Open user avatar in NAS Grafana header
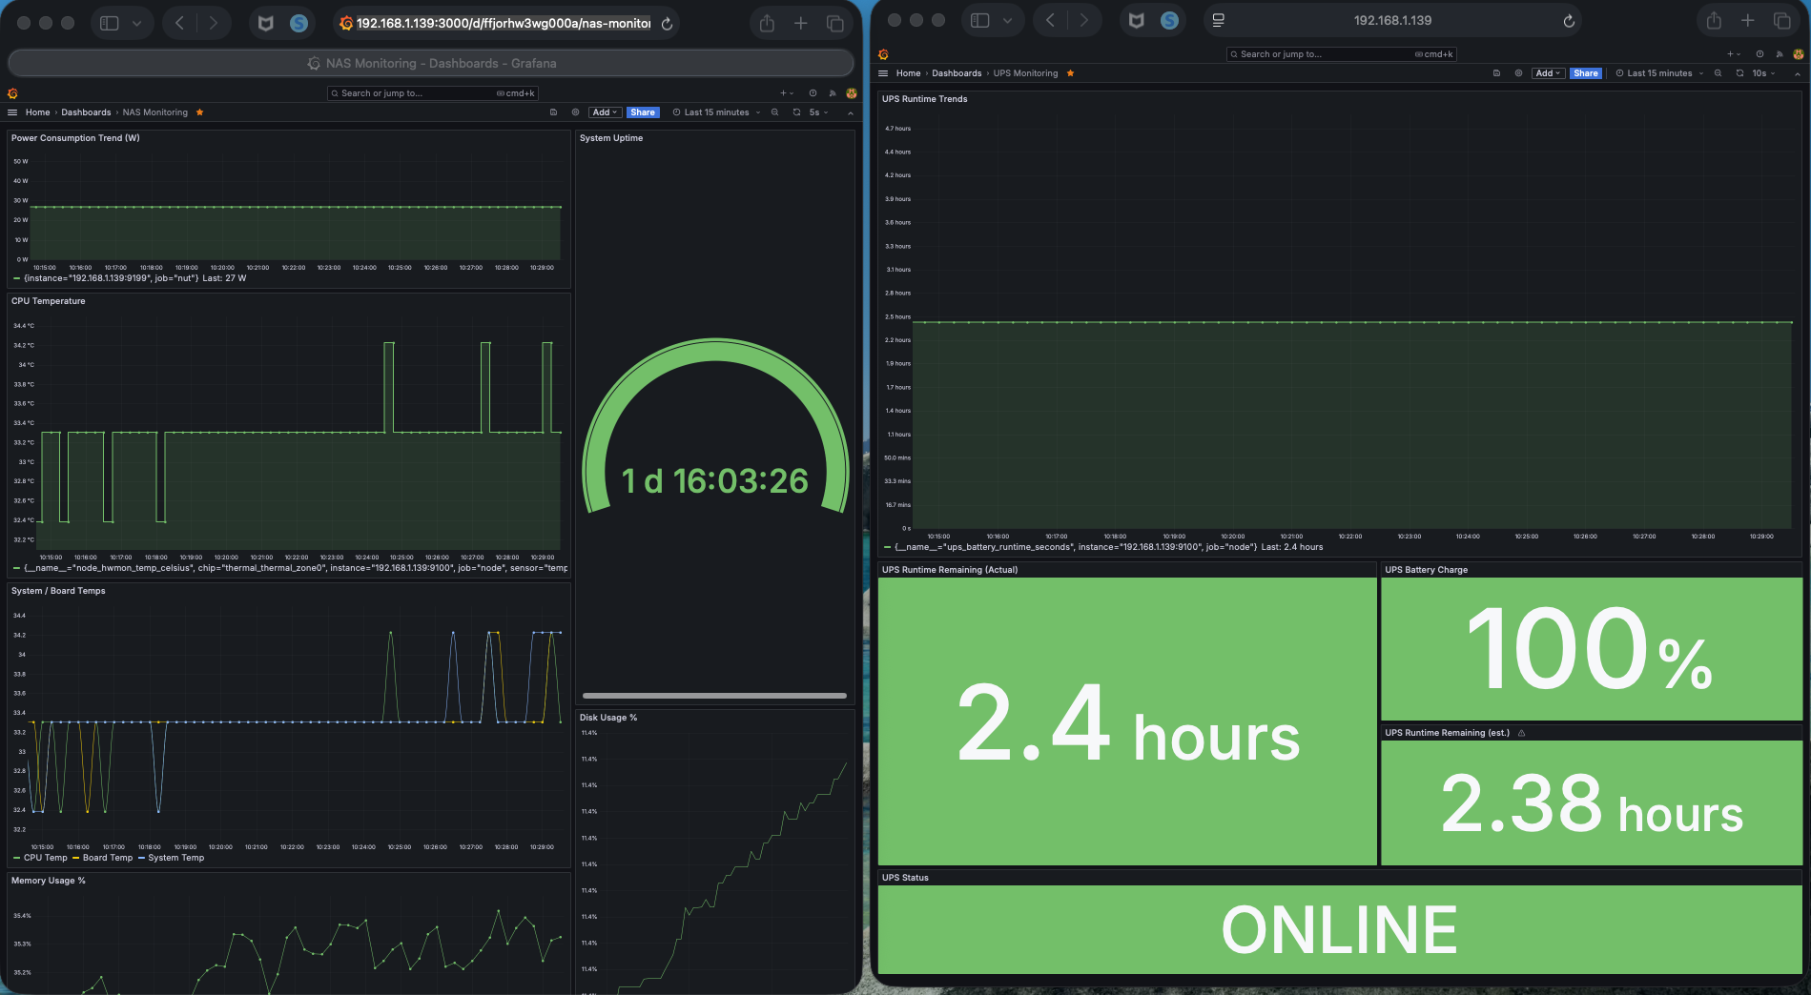Viewport: 1811px width, 995px height. click(851, 93)
